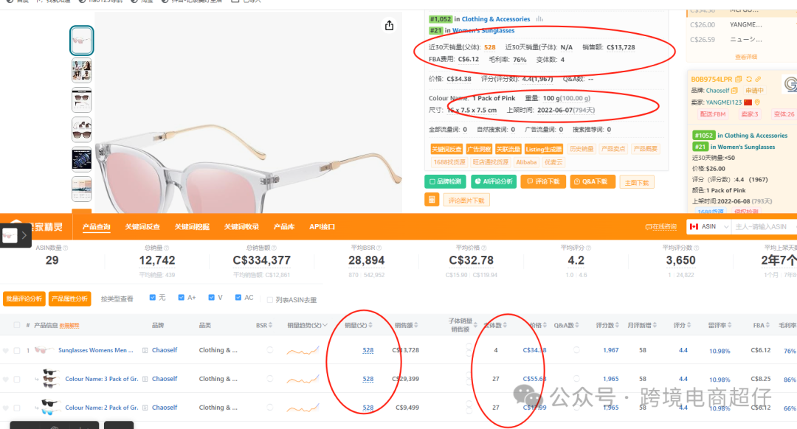Viewport: 797px width, 429px height.
Task: Switch to API接口 tab
Action: [x=322, y=227]
